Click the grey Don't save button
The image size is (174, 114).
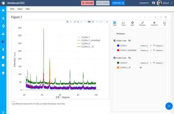(103, 3)
